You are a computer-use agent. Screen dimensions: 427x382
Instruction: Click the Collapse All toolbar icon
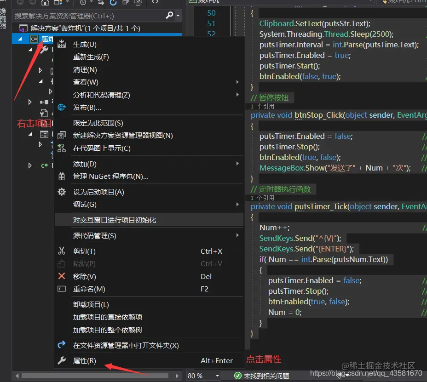pyautogui.click(x=126, y=2)
